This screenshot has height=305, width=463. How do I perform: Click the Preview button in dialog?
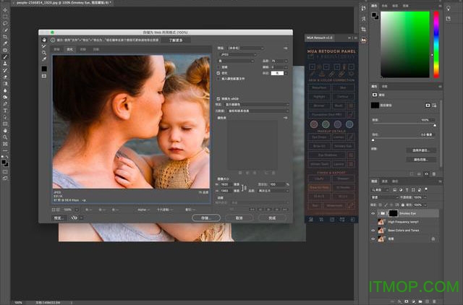[59, 218]
